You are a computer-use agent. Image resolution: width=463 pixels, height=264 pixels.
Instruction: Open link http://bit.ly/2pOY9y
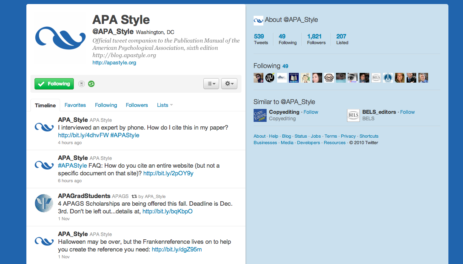168,173
